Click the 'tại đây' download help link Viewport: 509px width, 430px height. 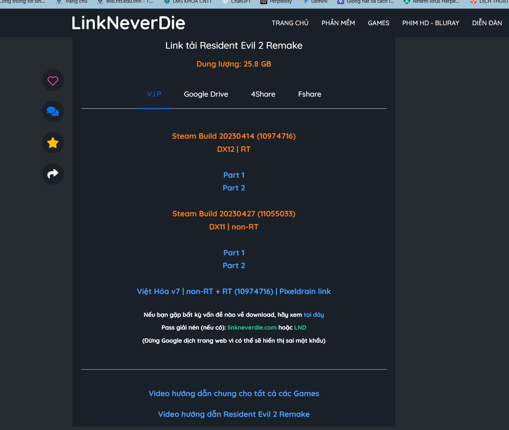click(313, 315)
